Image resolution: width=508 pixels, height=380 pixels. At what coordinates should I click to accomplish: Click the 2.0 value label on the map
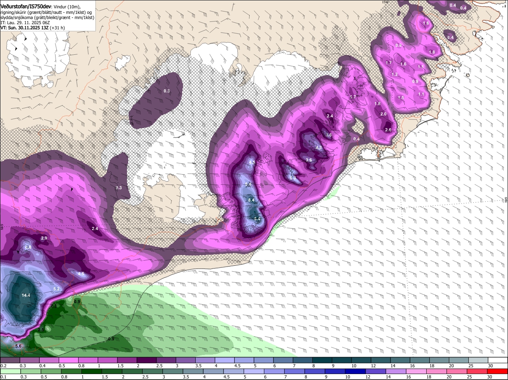(x=383, y=114)
